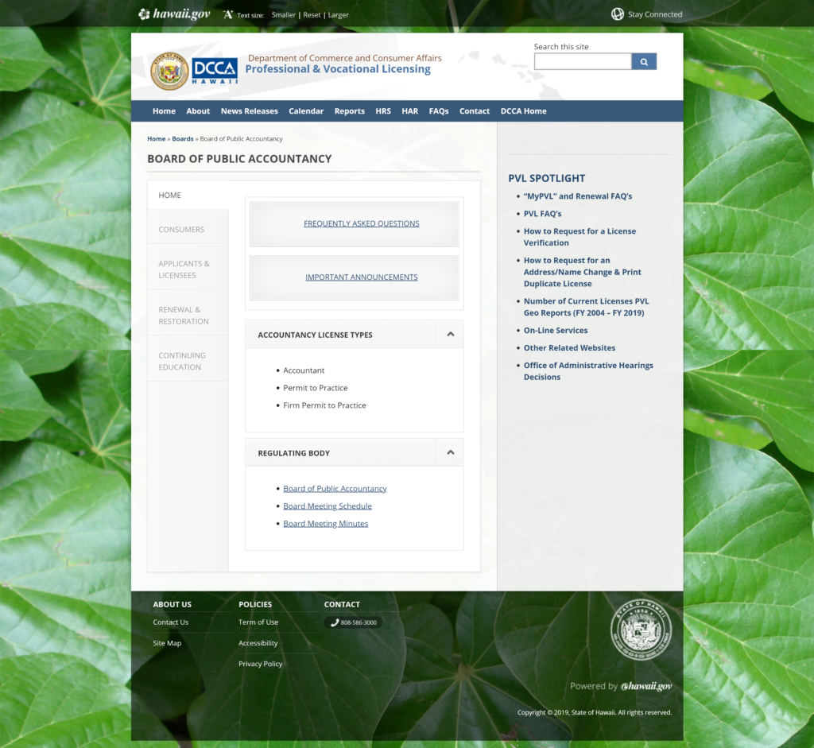
Task: Click Larger to increase text size
Action: 338,14
